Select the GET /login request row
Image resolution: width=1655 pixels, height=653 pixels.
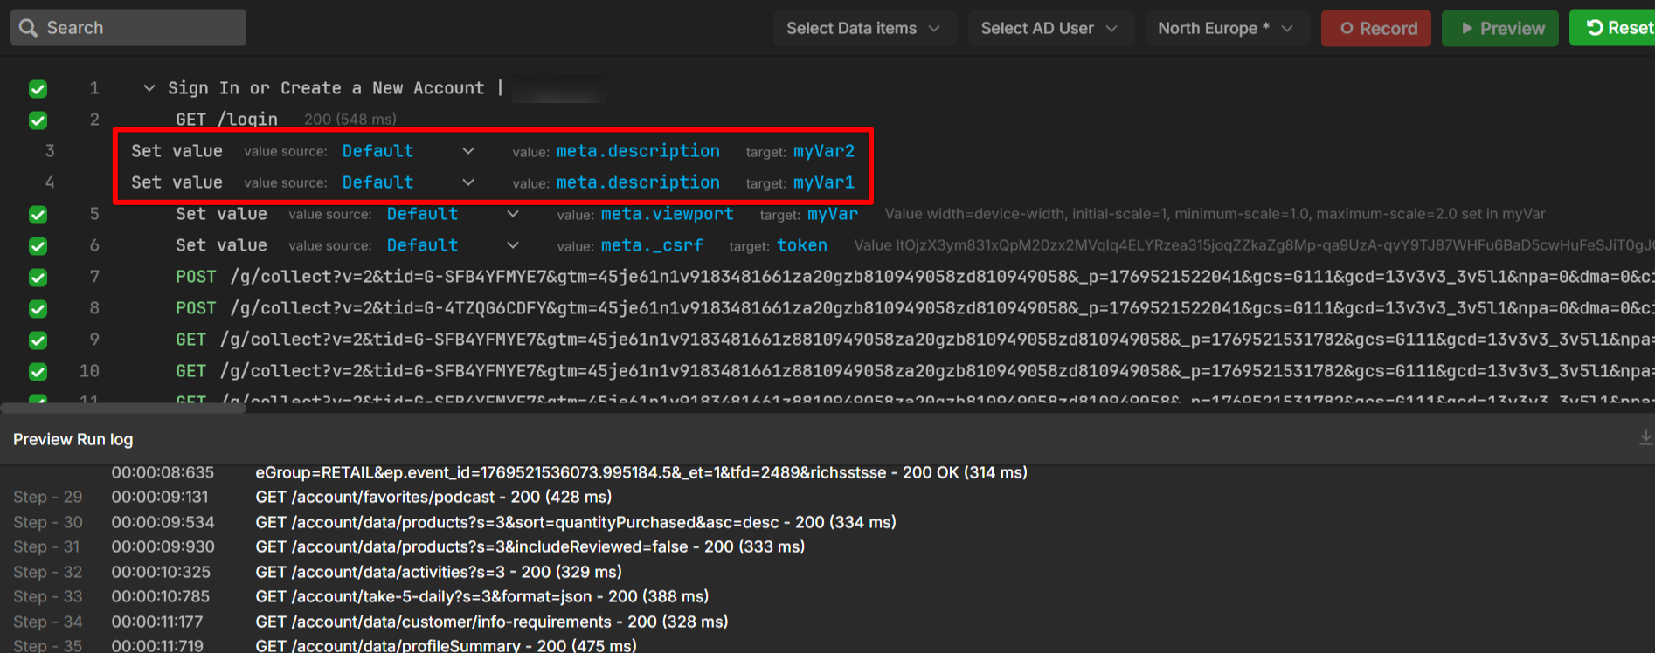coord(226,120)
